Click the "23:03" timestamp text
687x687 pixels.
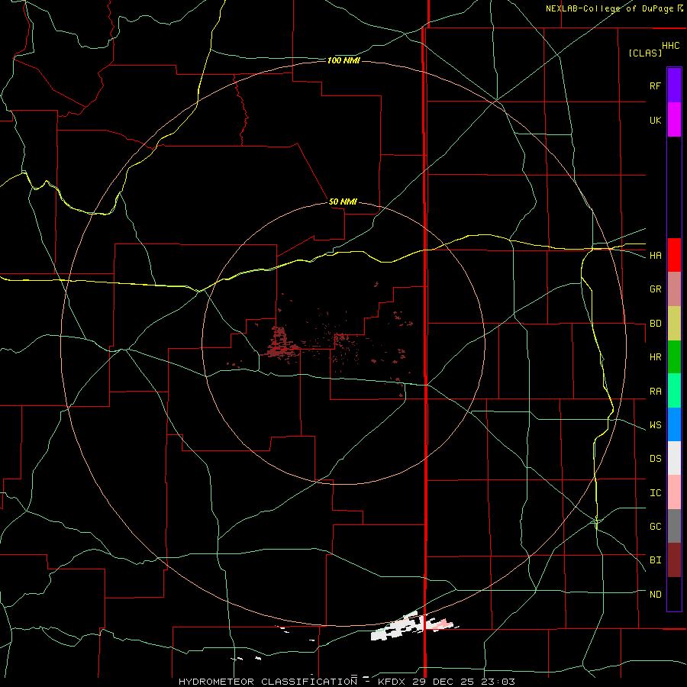tap(498, 682)
